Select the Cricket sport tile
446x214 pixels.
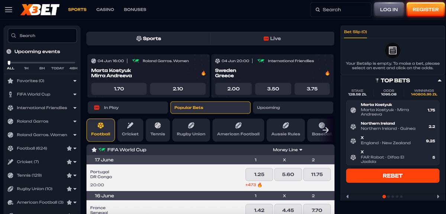coord(130,130)
